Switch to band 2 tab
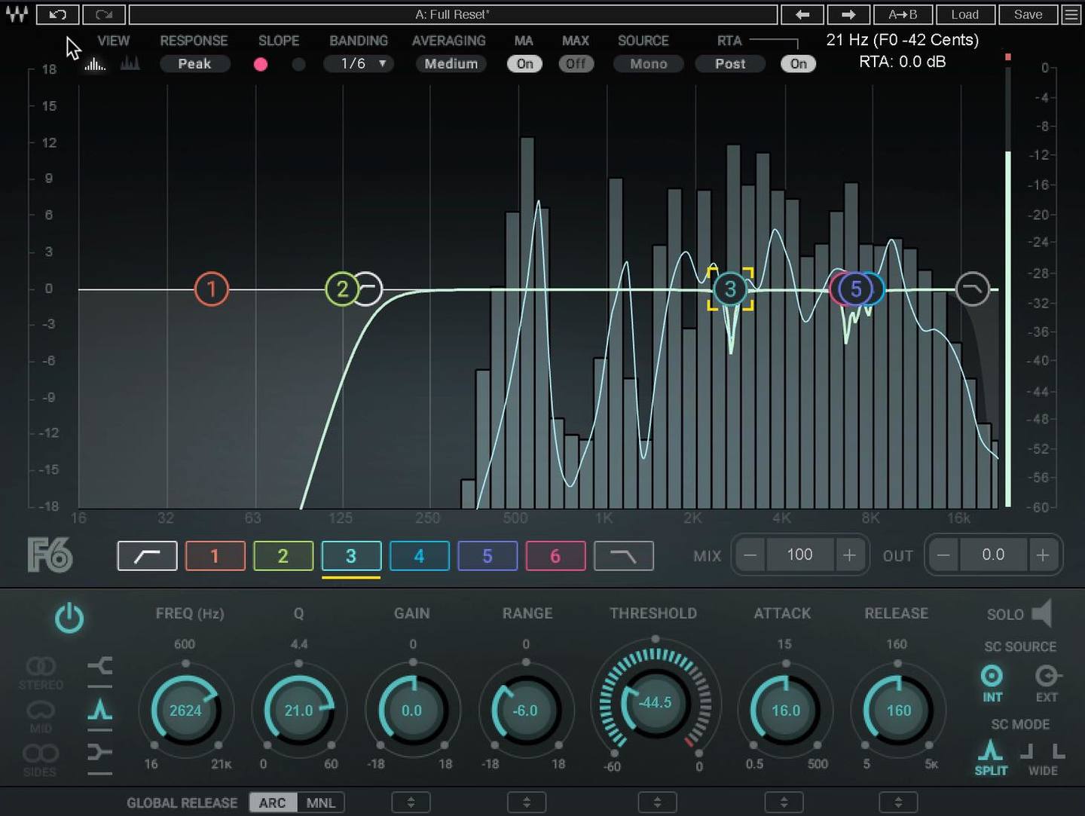Image resolution: width=1085 pixels, height=816 pixels. [x=283, y=556]
